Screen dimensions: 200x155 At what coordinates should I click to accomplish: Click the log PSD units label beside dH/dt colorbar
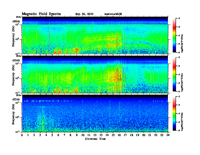tap(182, 43)
